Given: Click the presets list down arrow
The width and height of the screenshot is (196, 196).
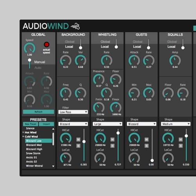Looking at the screenshot, I should tap(53, 166).
